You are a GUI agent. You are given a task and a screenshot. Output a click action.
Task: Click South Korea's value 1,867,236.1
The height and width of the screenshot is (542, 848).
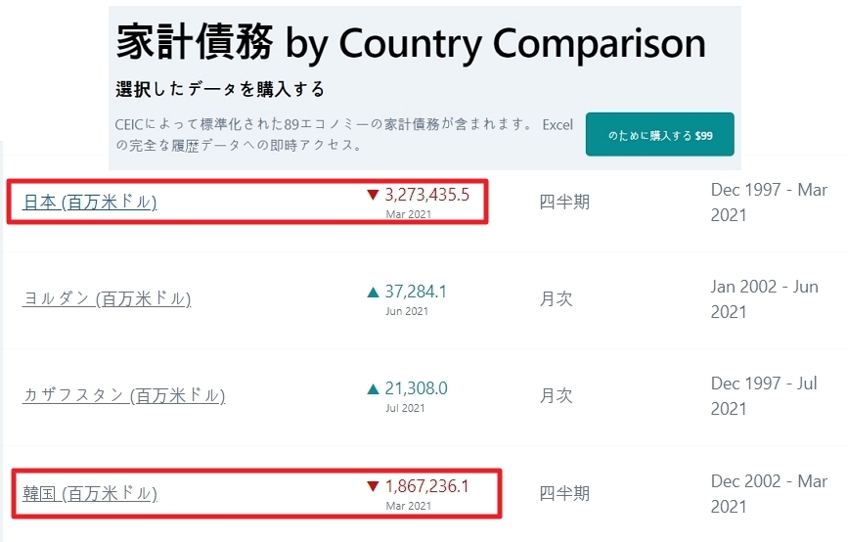[426, 486]
